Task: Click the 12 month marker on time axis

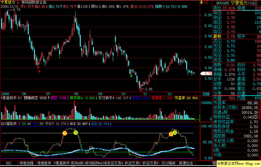Action: [169, 94]
